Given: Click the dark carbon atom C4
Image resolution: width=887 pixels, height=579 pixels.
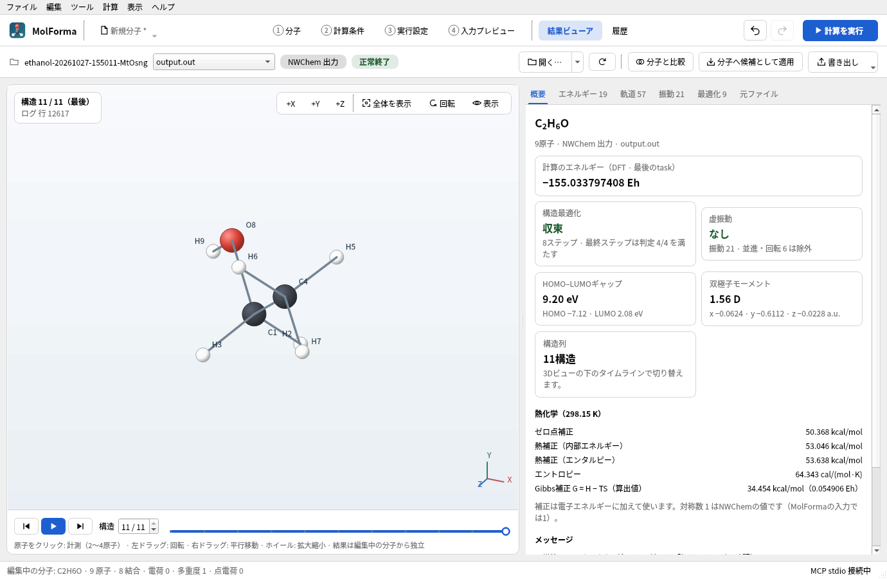Looking at the screenshot, I should click(285, 297).
